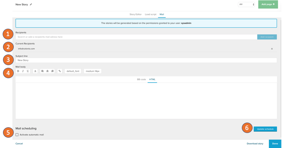Select the BB code editor tab

141,80
